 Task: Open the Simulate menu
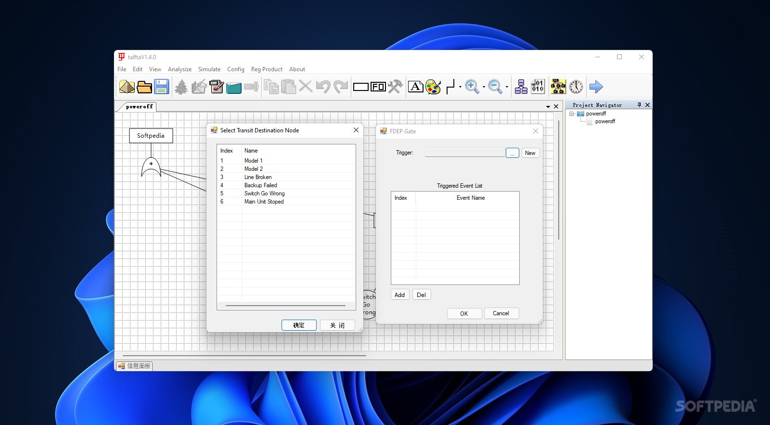point(209,69)
